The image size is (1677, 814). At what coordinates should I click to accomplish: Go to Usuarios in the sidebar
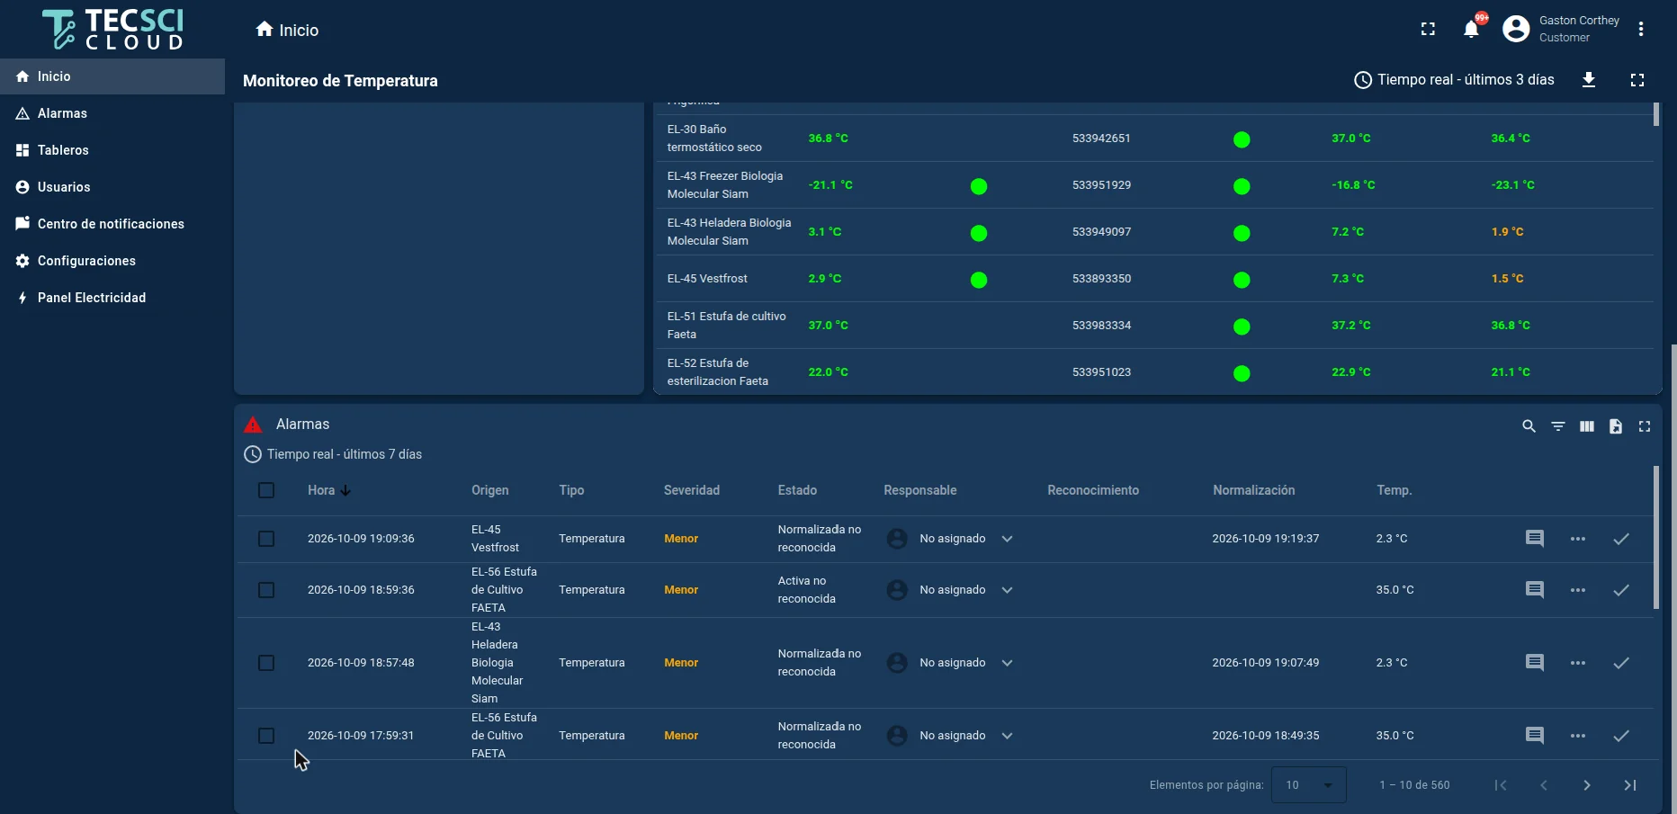point(112,187)
